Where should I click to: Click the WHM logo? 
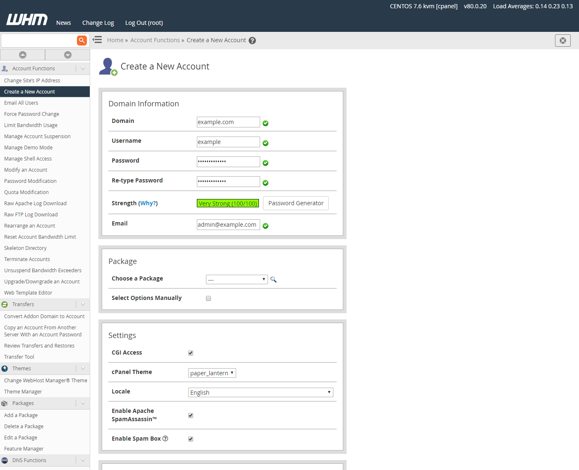[x=27, y=19]
